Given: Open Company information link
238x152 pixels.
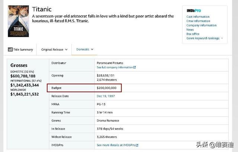Looking at the screenshot, I should tap(201, 25).
